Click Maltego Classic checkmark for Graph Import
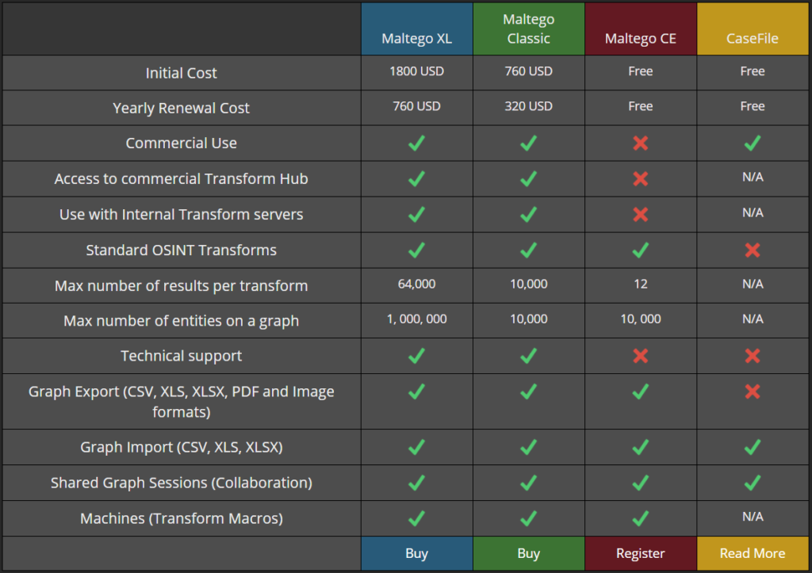Viewport: 812px width, 573px height. point(528,447)
